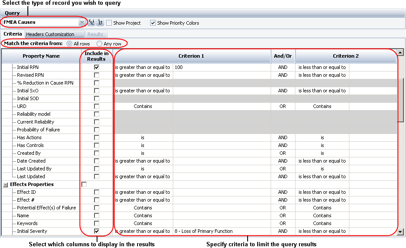Click the scroll up arrow of the grid
The width and height of the screenshot is (406, 248).
(401, 52)
